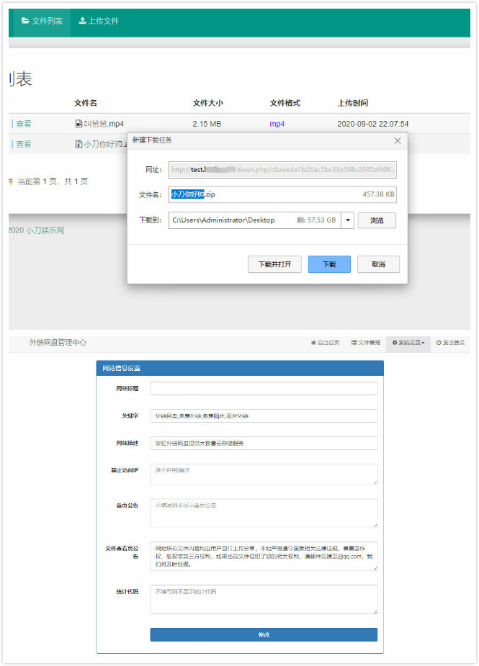The image size is (479, 666).
Task: Click the mp4 format link
Action: [277, 124]
